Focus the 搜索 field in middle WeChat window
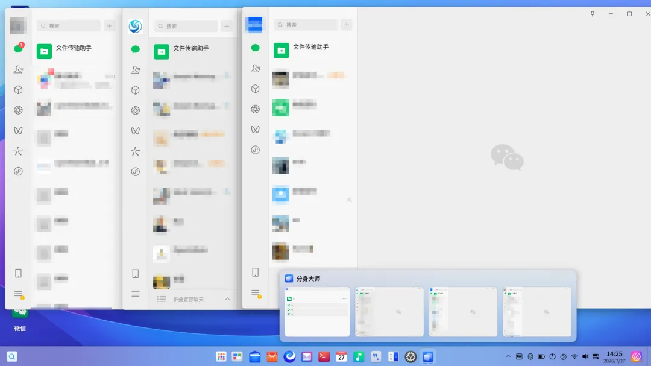This screenshot has height=366, width=651. (x=186, y=26)
